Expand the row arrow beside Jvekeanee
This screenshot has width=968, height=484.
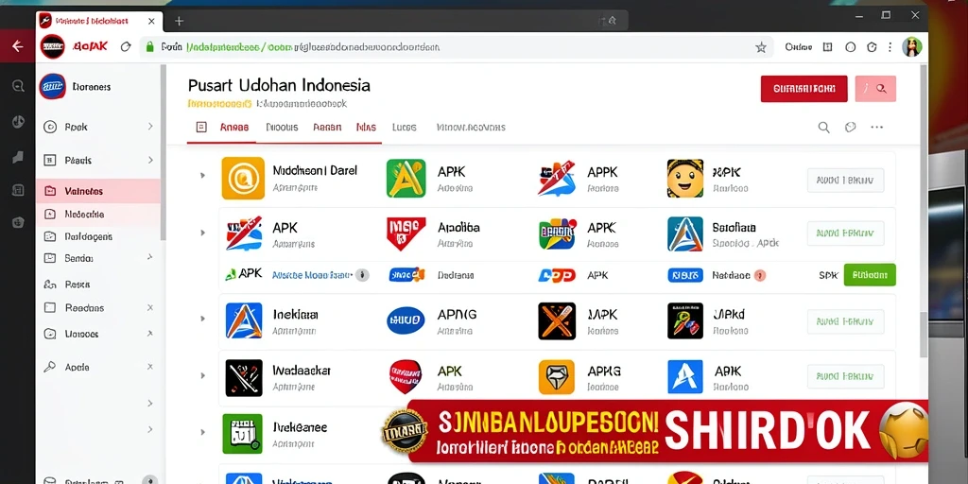202,433
